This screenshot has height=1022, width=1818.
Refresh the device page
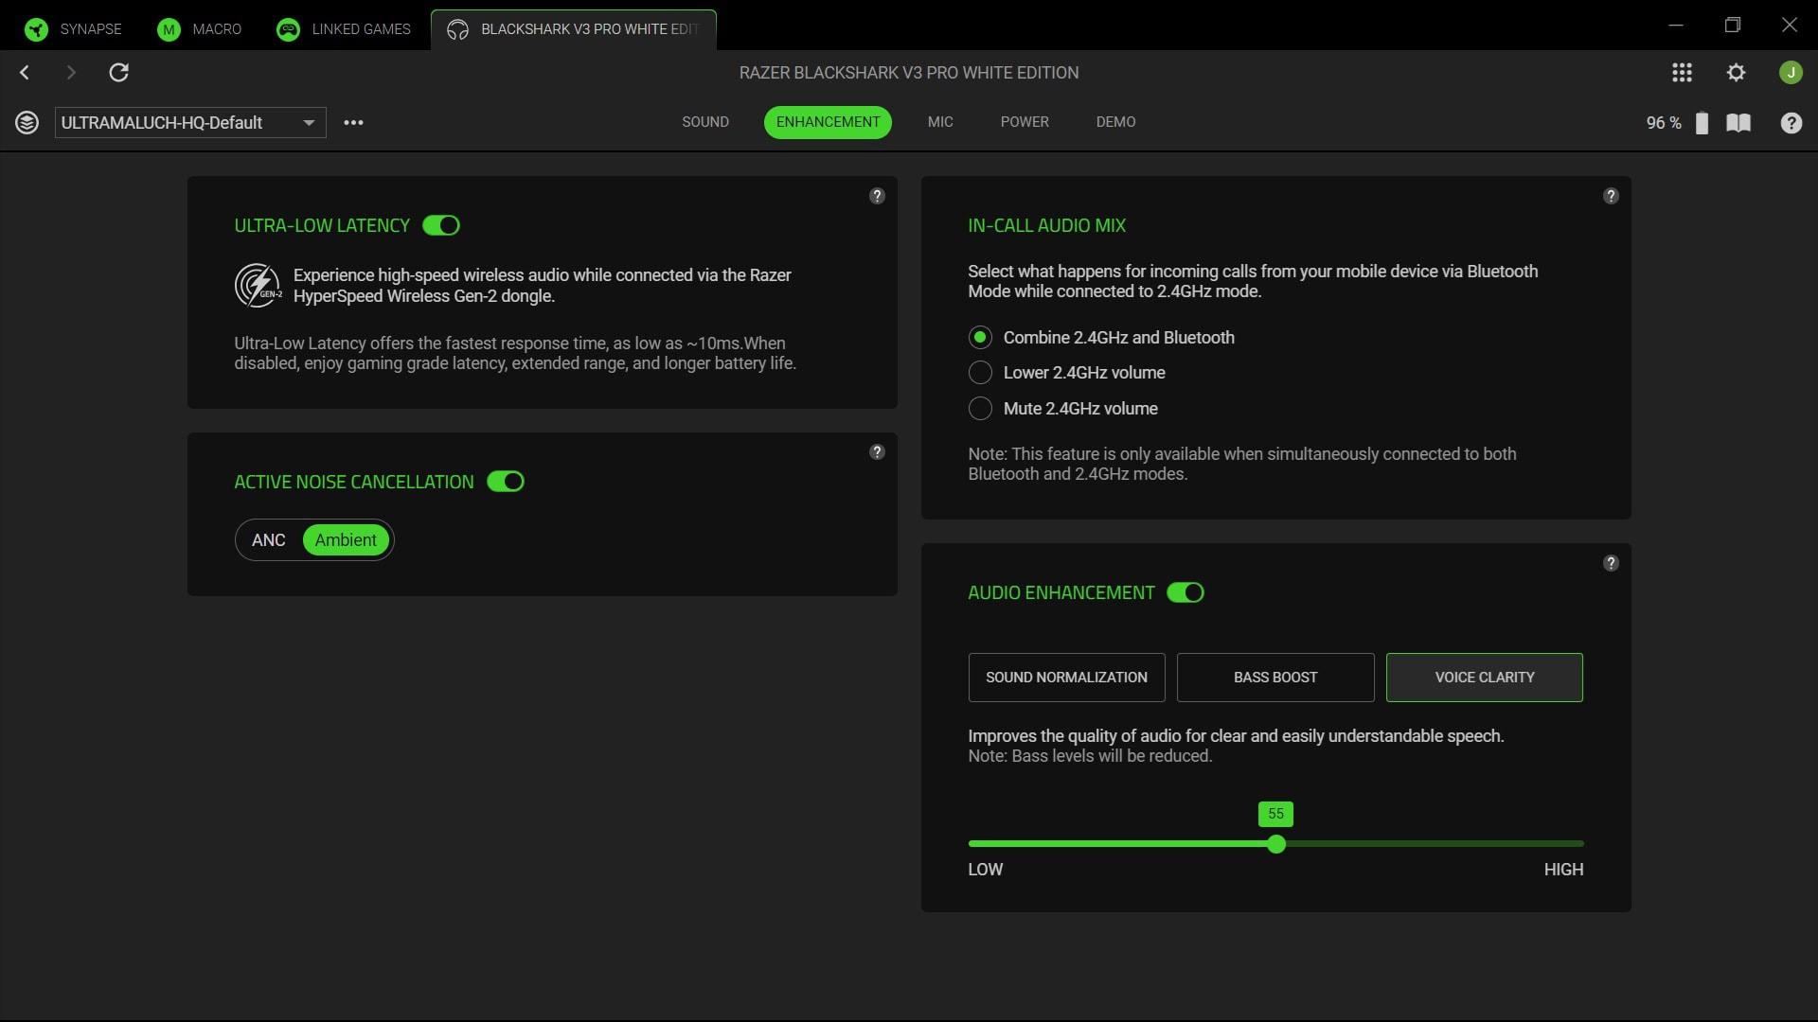click(x=118, y=73)
